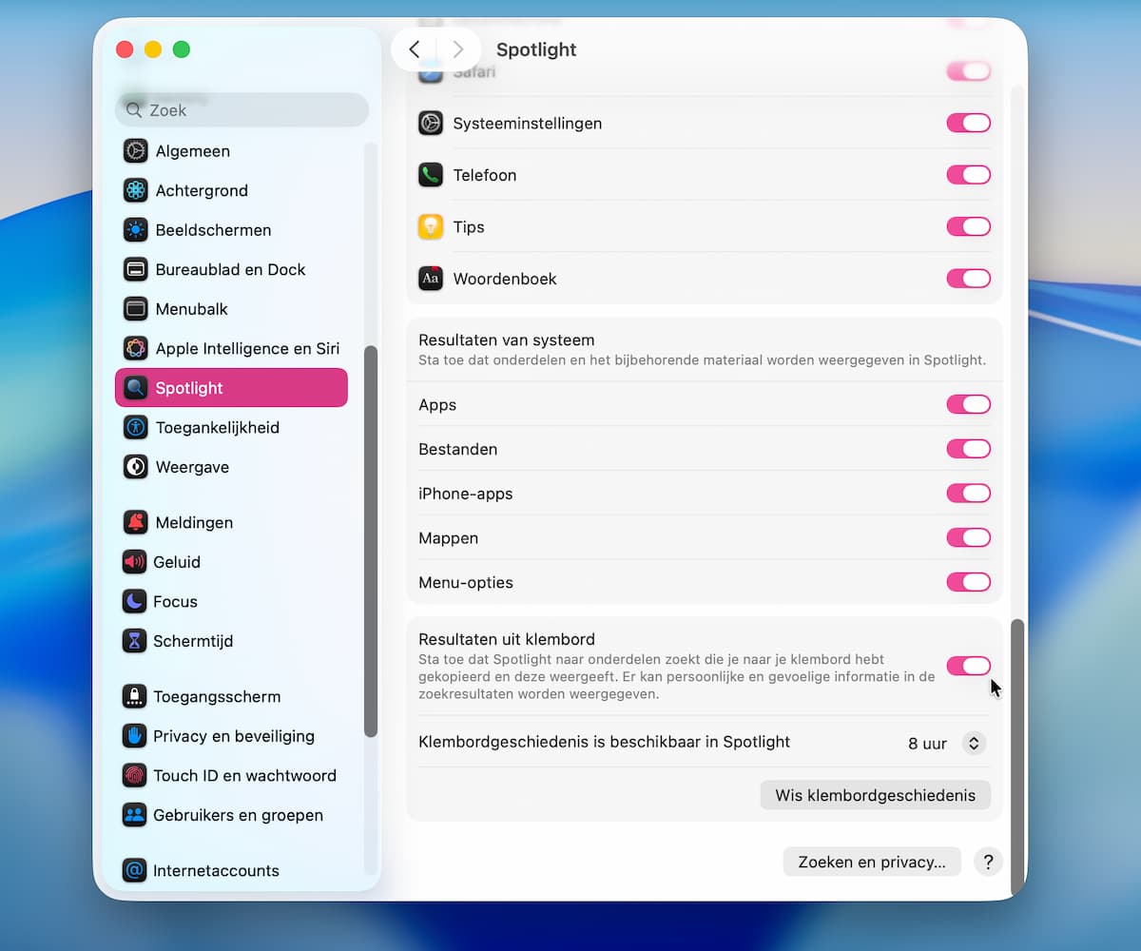
Task: Click the Touch ID fingerprint icon
Action: tap(135, 776)
